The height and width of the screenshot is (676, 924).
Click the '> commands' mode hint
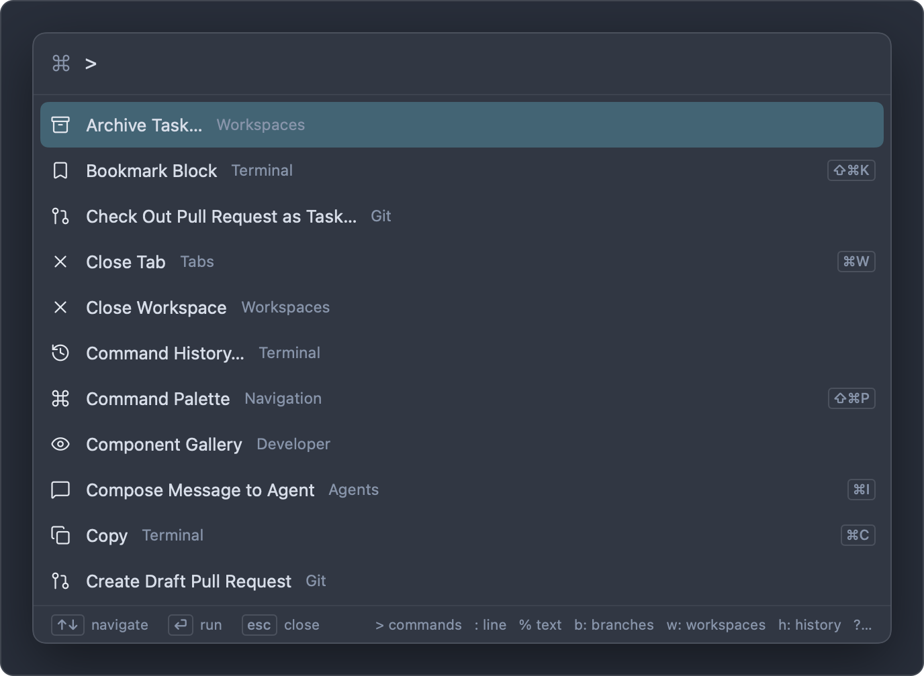click(x=418, y=625)
